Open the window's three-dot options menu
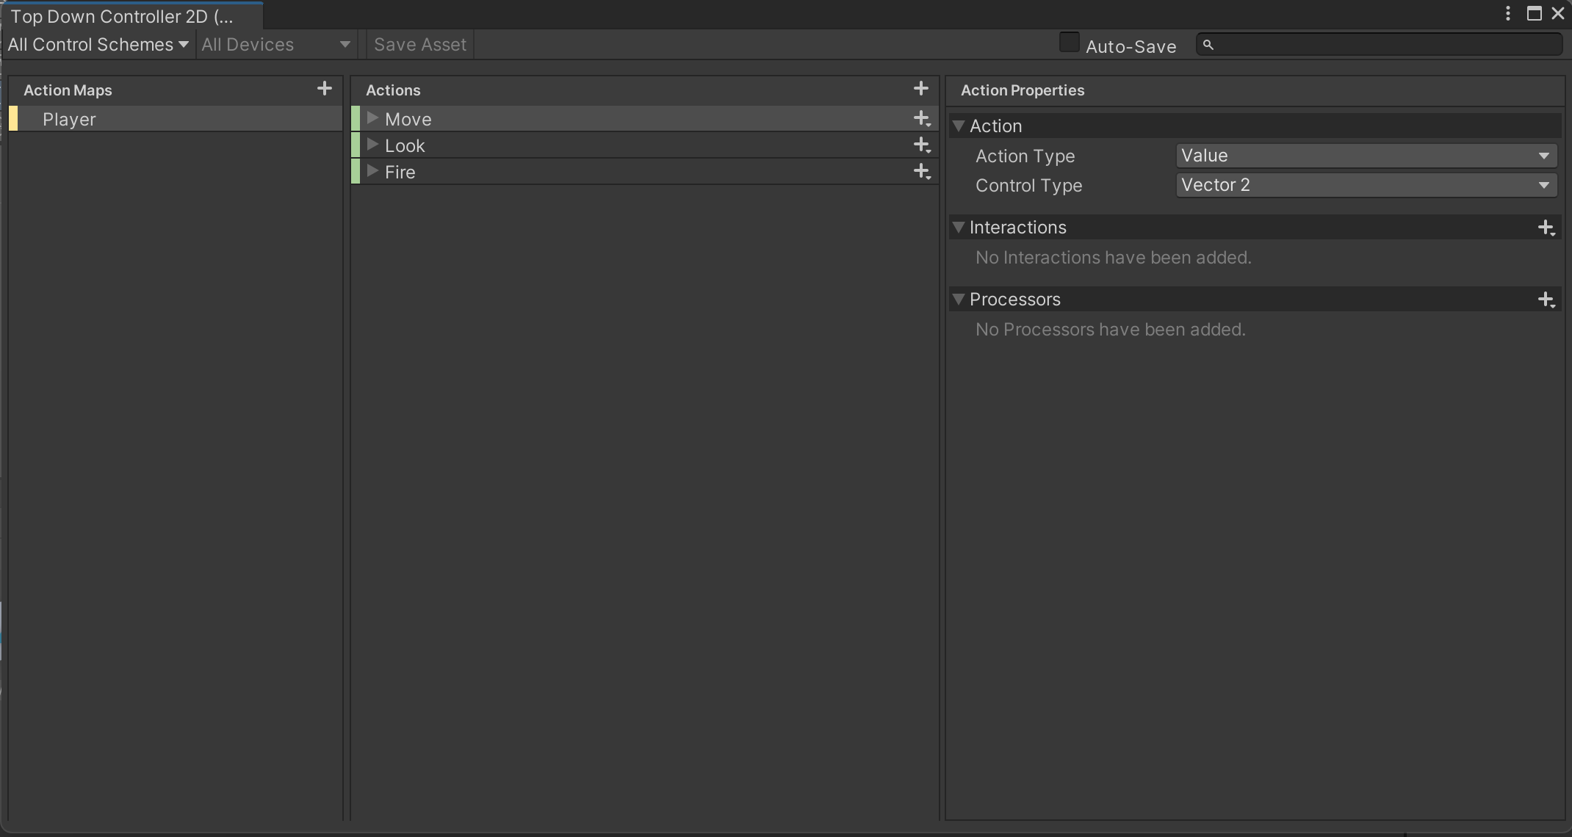 pos(1507,14)
